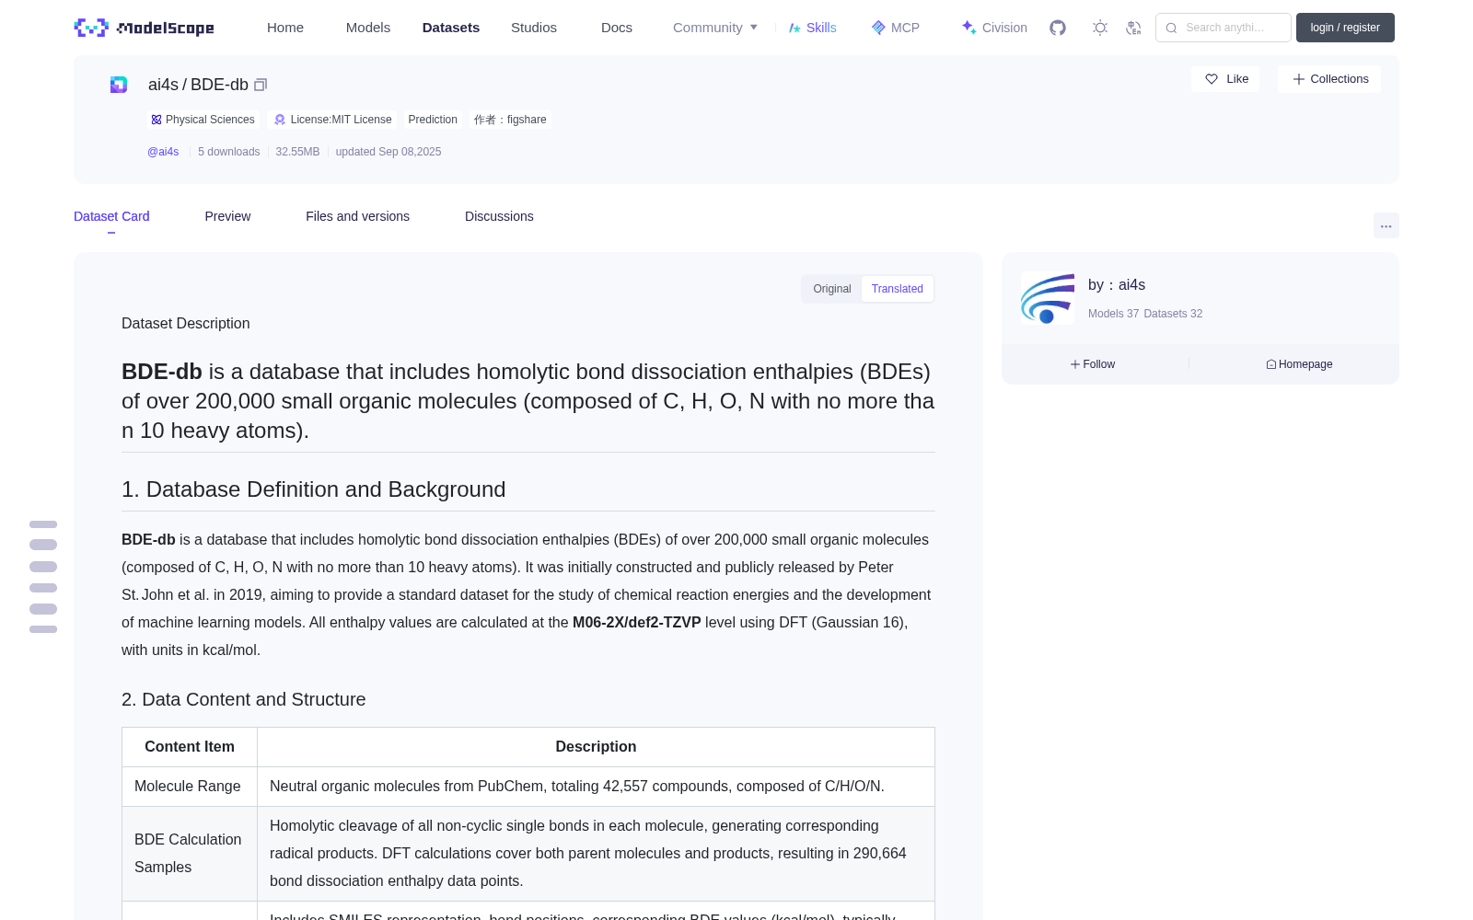
Task: Click the Models 37 count text
Action: coord(1113,314)
